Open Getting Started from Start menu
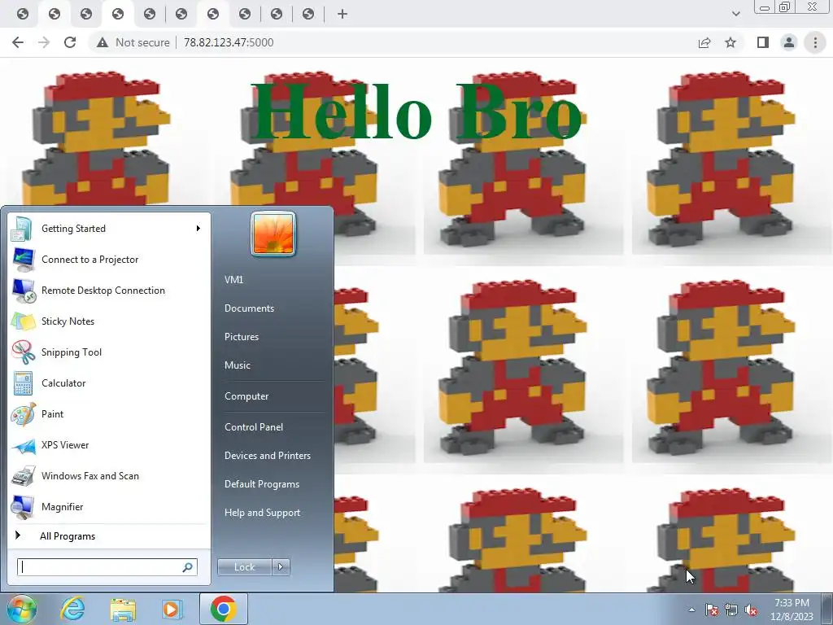The image size is (833, 625). click(109, 229)
